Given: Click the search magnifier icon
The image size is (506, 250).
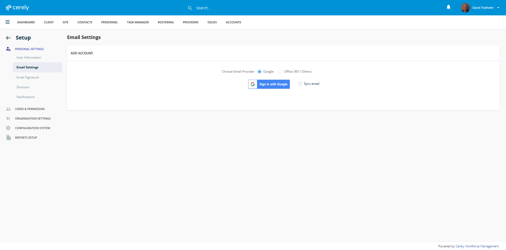Looking at the screenshot, I should [x=190, y=8].
